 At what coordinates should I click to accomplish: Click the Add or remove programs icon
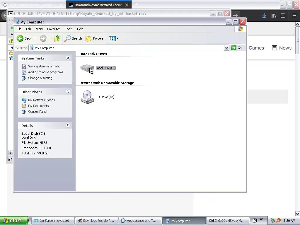click(24, 72)
